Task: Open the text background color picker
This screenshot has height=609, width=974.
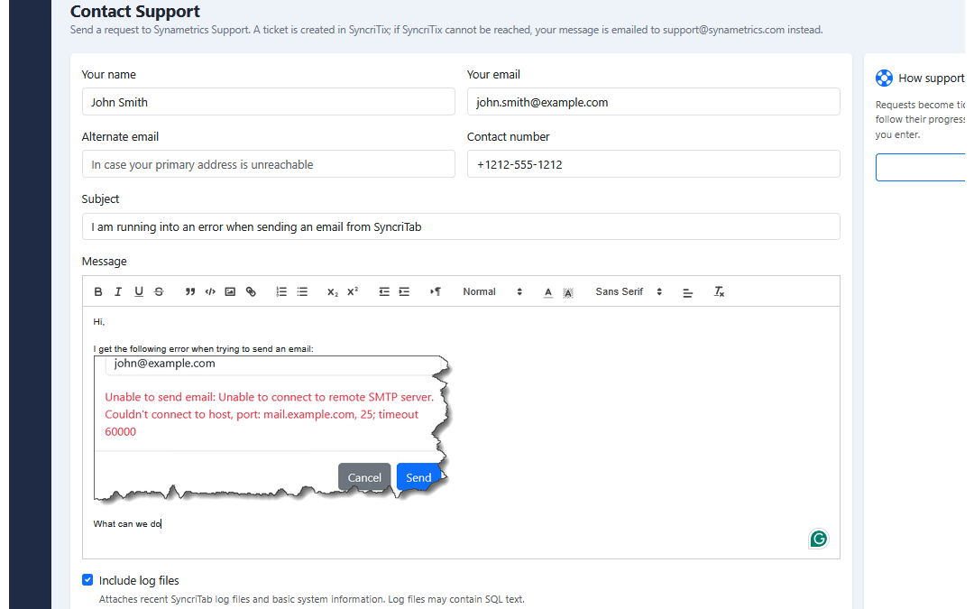Action: (568, 292)
